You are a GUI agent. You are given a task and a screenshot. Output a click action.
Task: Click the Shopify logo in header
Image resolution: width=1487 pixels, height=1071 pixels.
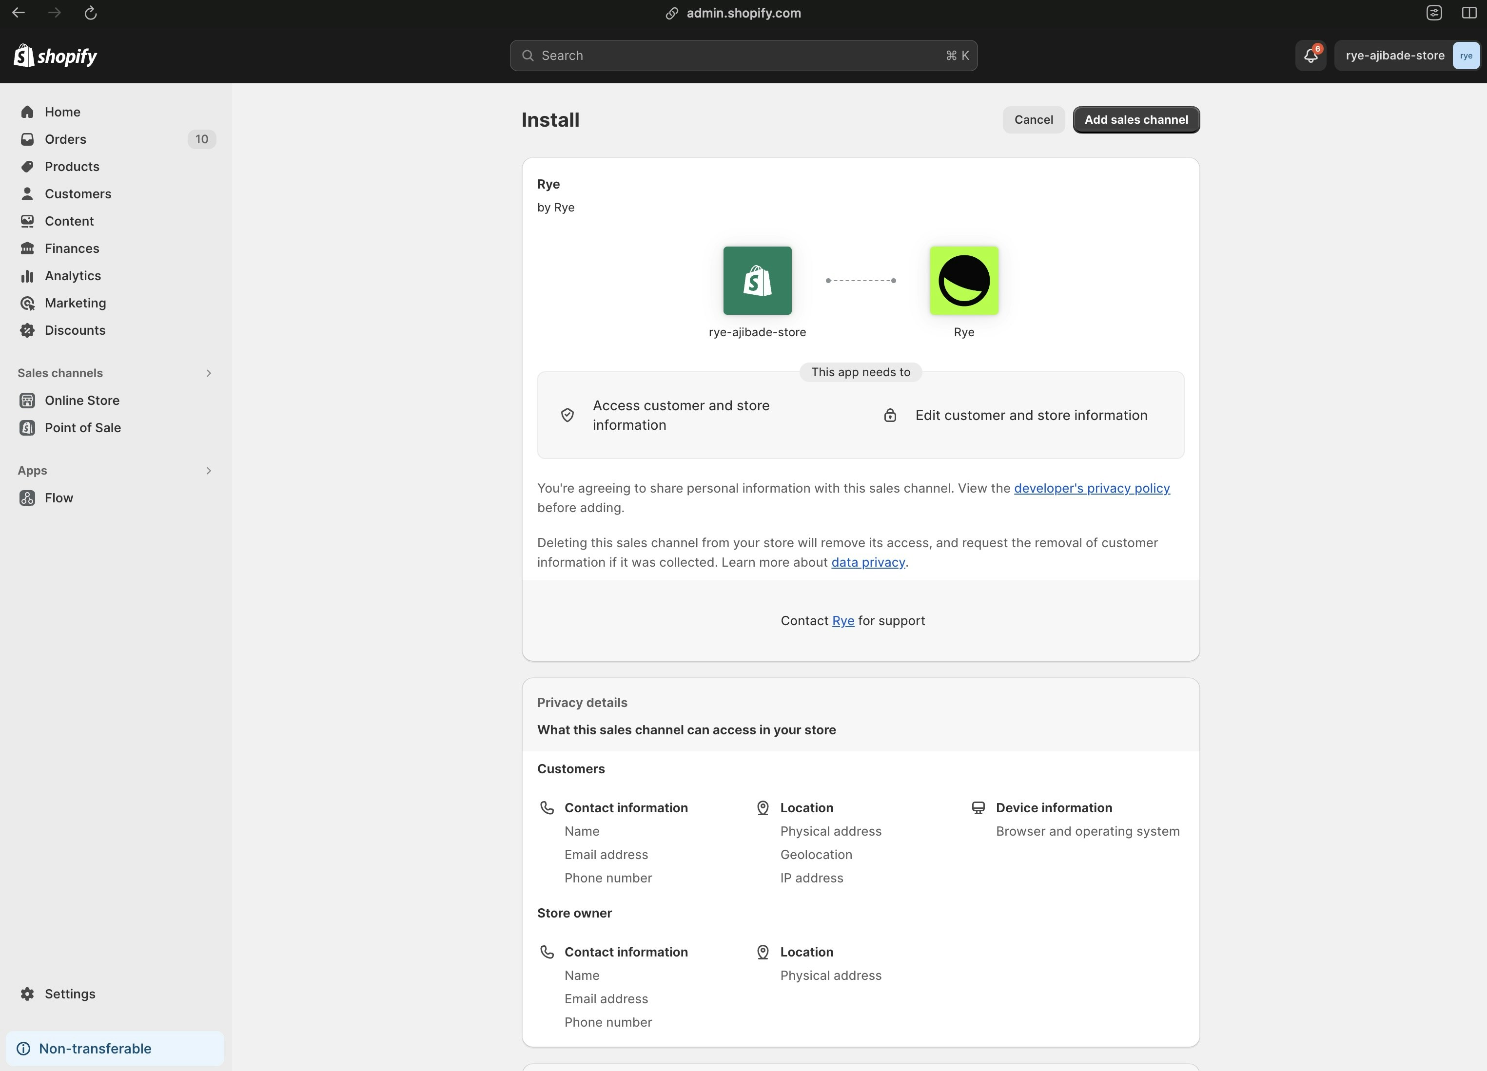click(x=56, y=56)
